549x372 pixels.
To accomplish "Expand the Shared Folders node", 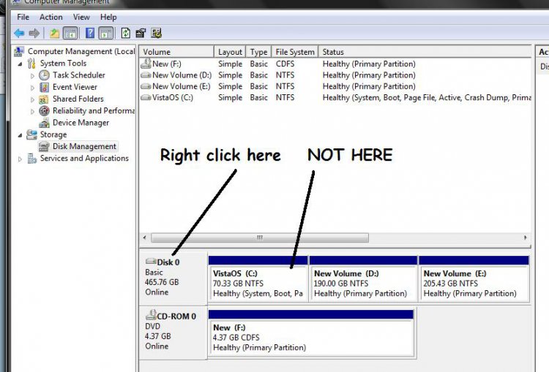I will [x=32, y=99].
